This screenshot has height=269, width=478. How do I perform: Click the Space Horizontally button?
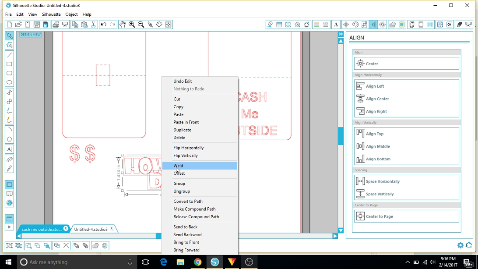[406, 181]
